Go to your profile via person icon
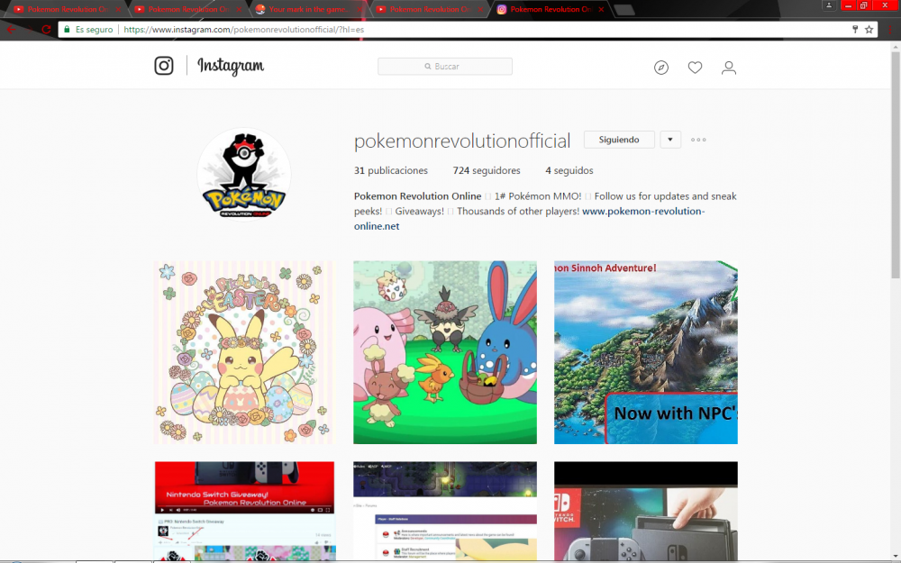 (x=729, y=68)
